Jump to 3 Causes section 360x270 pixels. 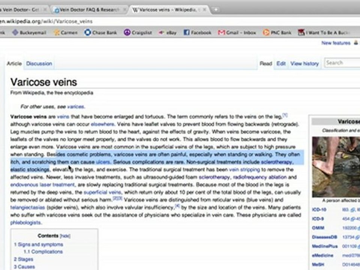(24, 267)
